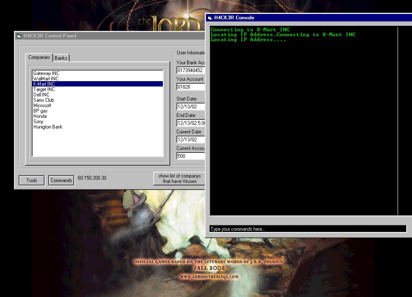412x297 pixels.
Task: Select WalMart INC from the list
Action: tap(46, 79)
